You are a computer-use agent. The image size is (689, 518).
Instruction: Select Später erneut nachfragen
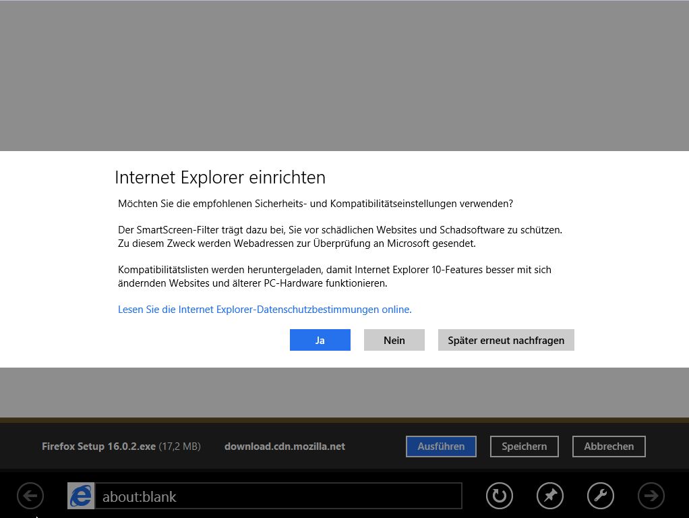[506, 340]
